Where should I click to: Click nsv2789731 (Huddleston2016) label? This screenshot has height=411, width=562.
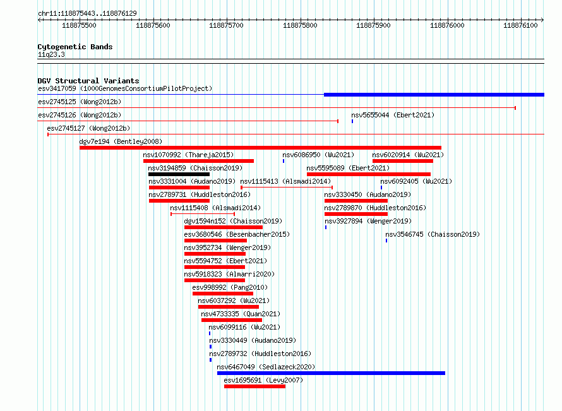click(200, 194)
